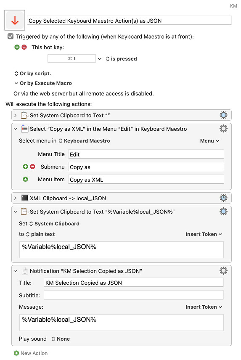Collapse the Select 'Copy as XML' menu action

click(x=16, y=129)
